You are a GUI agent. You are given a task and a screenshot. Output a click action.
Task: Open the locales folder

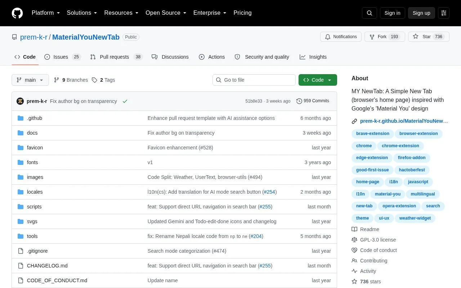35,192
